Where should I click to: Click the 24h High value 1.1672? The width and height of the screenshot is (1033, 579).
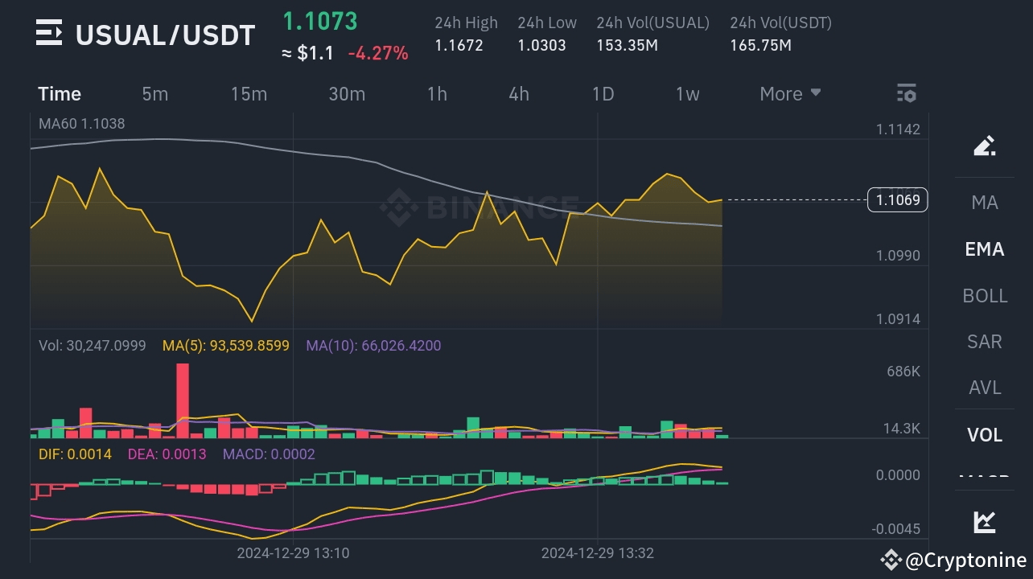pos(459,45)
